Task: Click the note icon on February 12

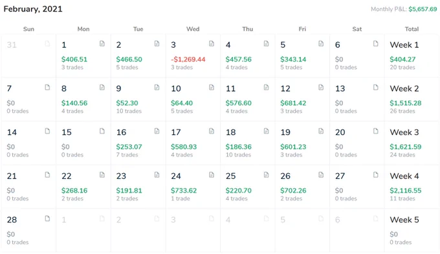Action: point(321,87)
